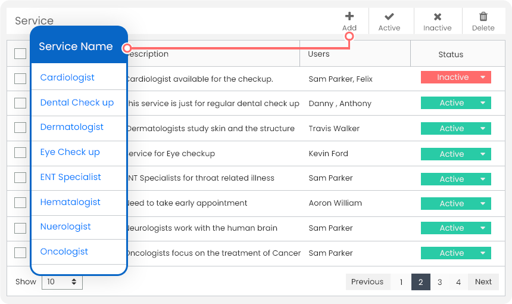512x304 pixels.
Task: Check the Hematalogist row checkbox
Action: click(20, 203)
